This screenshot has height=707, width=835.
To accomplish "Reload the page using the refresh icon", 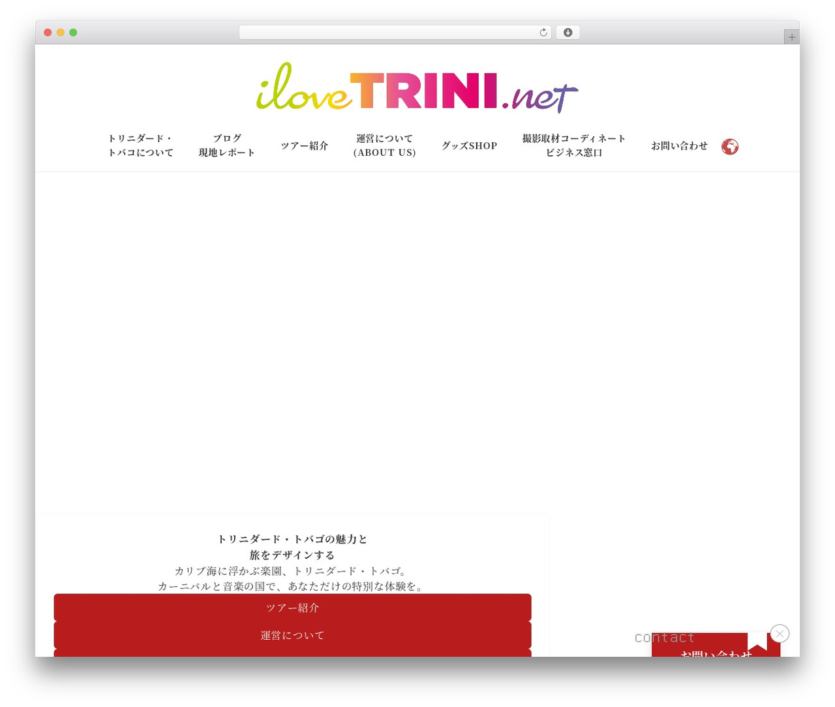I will click(543, 33).
